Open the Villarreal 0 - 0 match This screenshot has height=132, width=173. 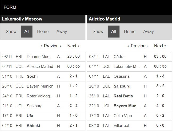(x=160, y=126)
